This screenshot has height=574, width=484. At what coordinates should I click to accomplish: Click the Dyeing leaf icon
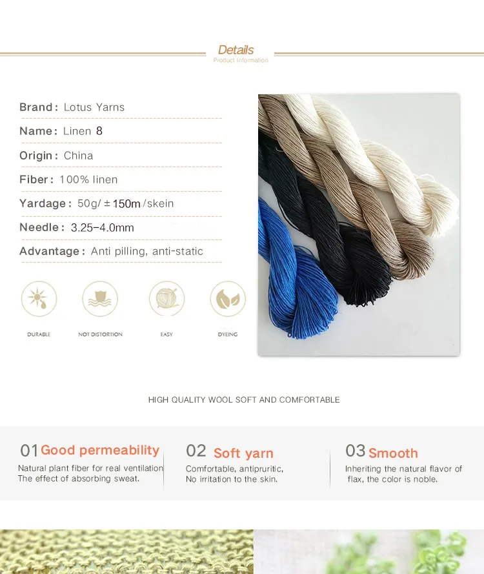tap(228, 299)
